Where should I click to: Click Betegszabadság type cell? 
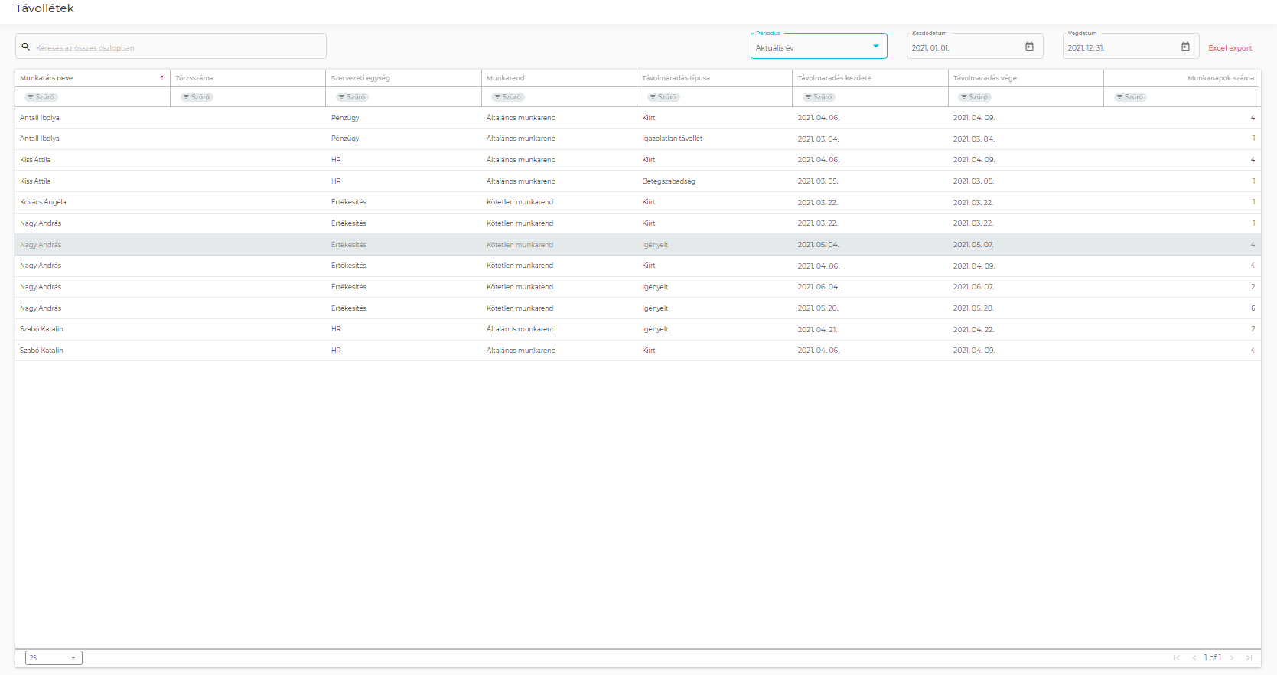(668, 181)
